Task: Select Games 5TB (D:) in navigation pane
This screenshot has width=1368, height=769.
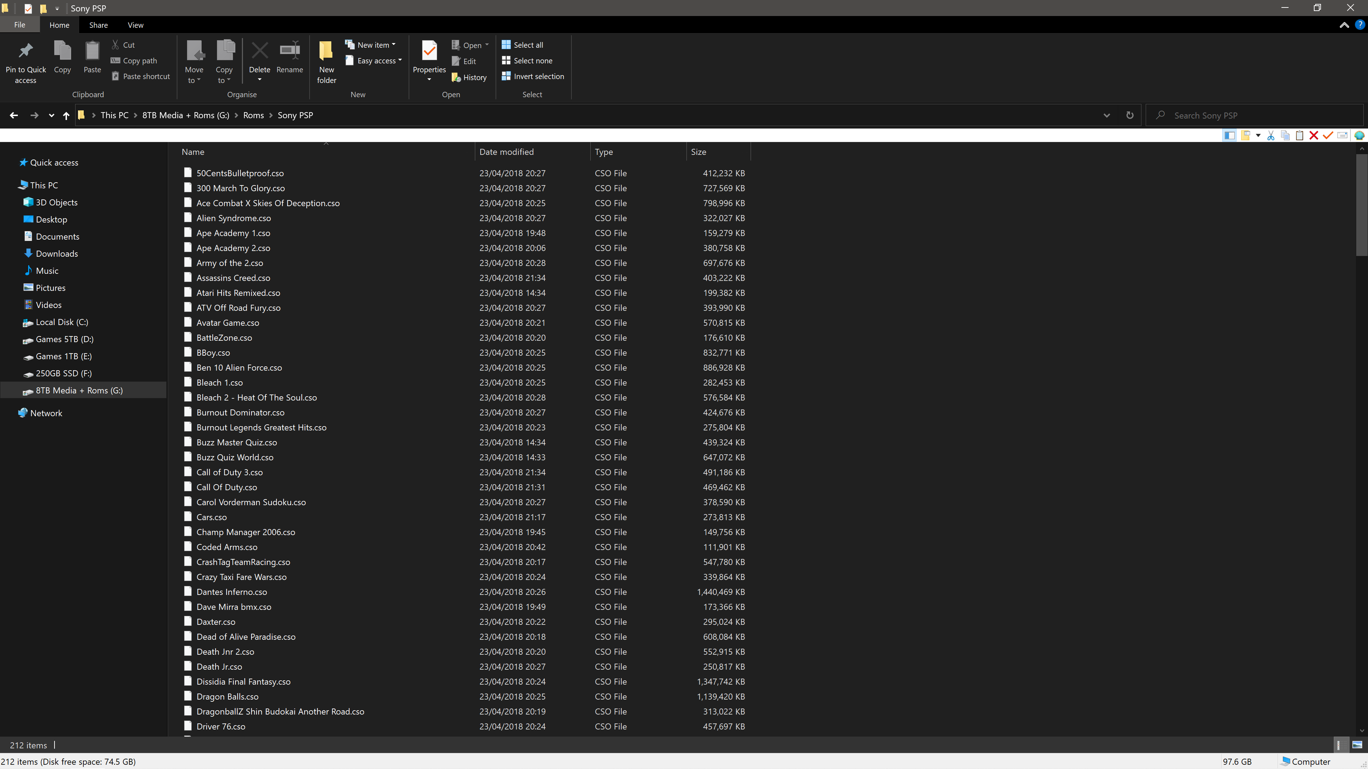Action: [x=64, y=339]
